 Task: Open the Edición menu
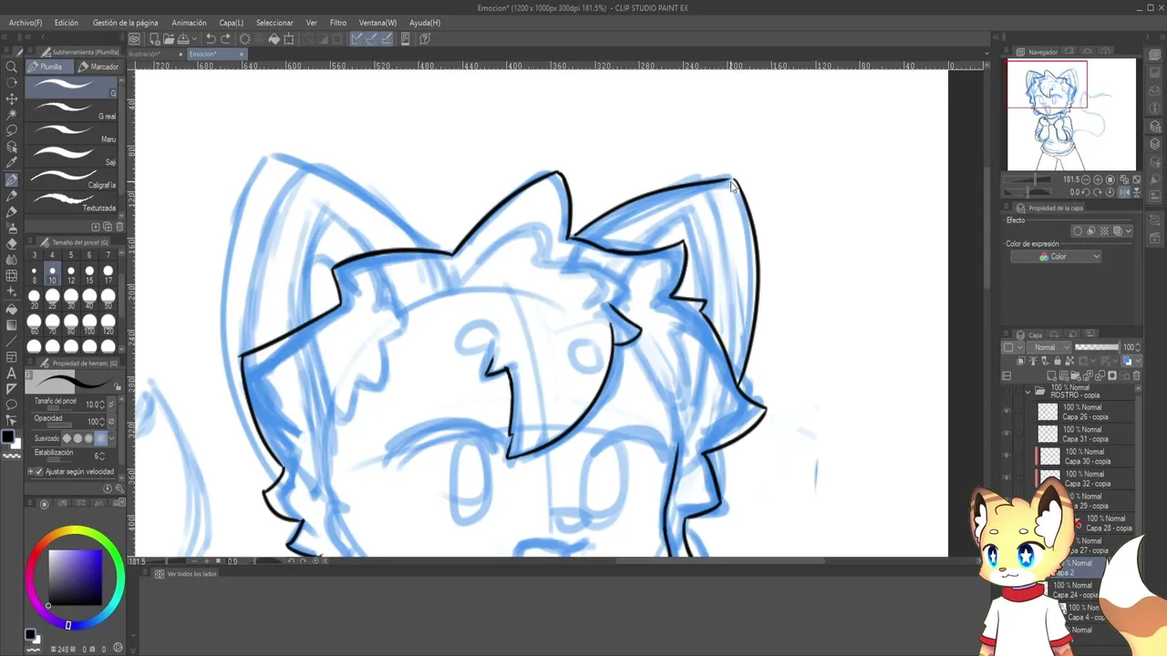click(x=67, y=23)
